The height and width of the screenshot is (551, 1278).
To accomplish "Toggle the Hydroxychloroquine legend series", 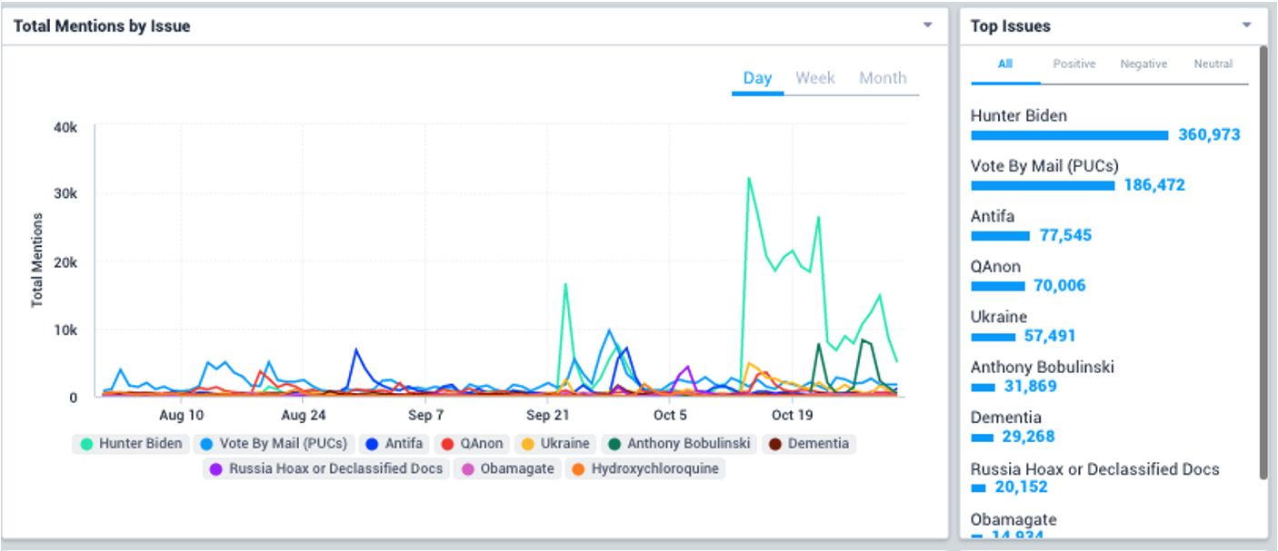I will (644, 469).
